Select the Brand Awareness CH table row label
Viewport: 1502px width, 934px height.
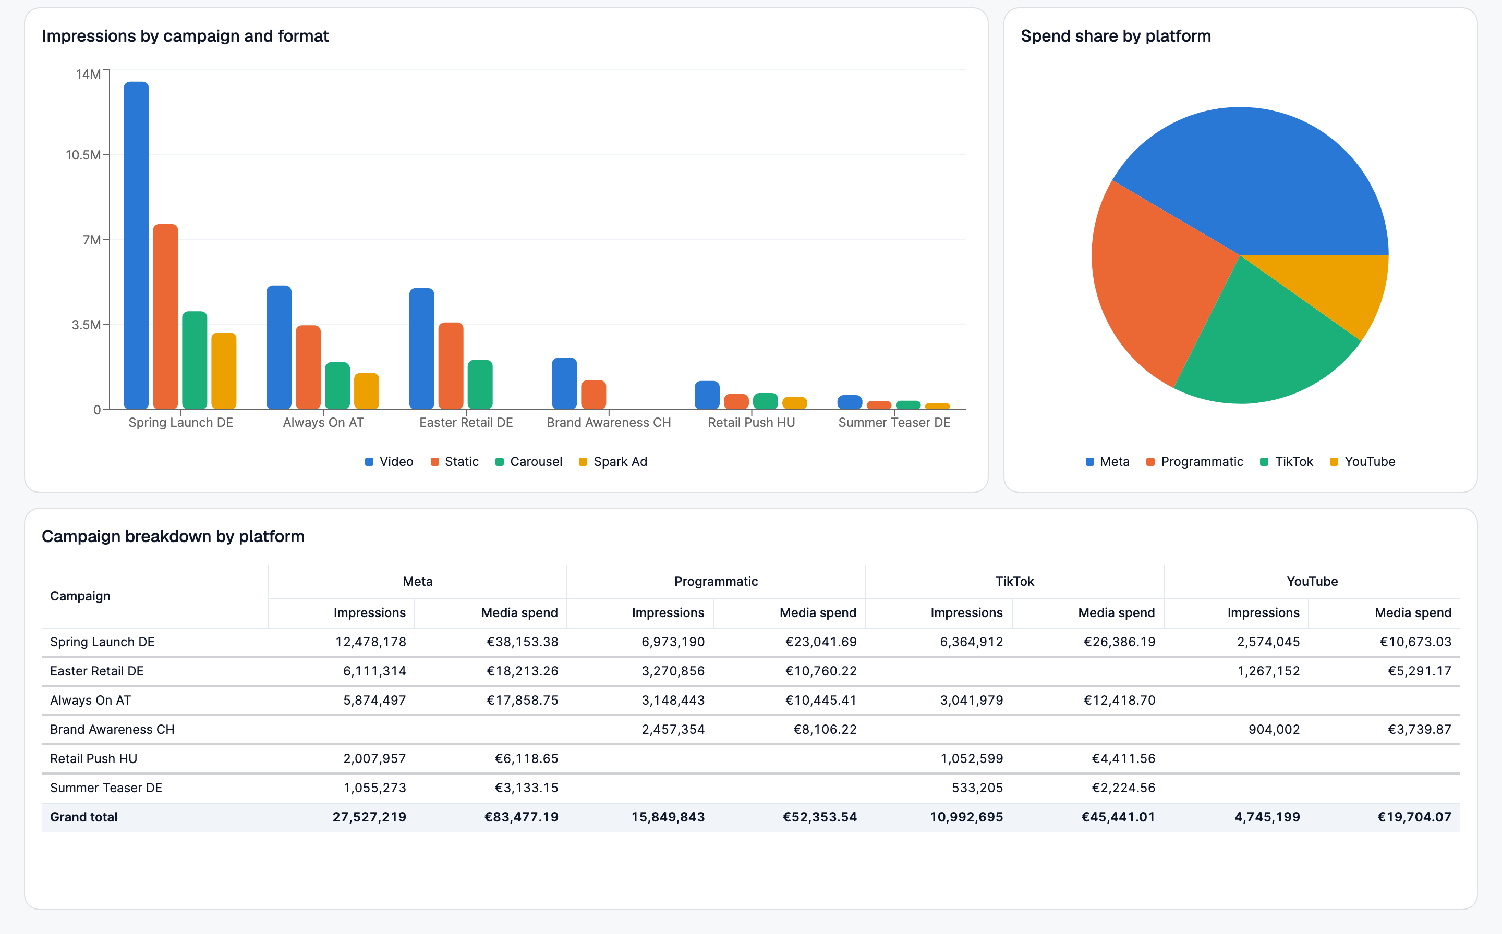(x=113, y=730)
